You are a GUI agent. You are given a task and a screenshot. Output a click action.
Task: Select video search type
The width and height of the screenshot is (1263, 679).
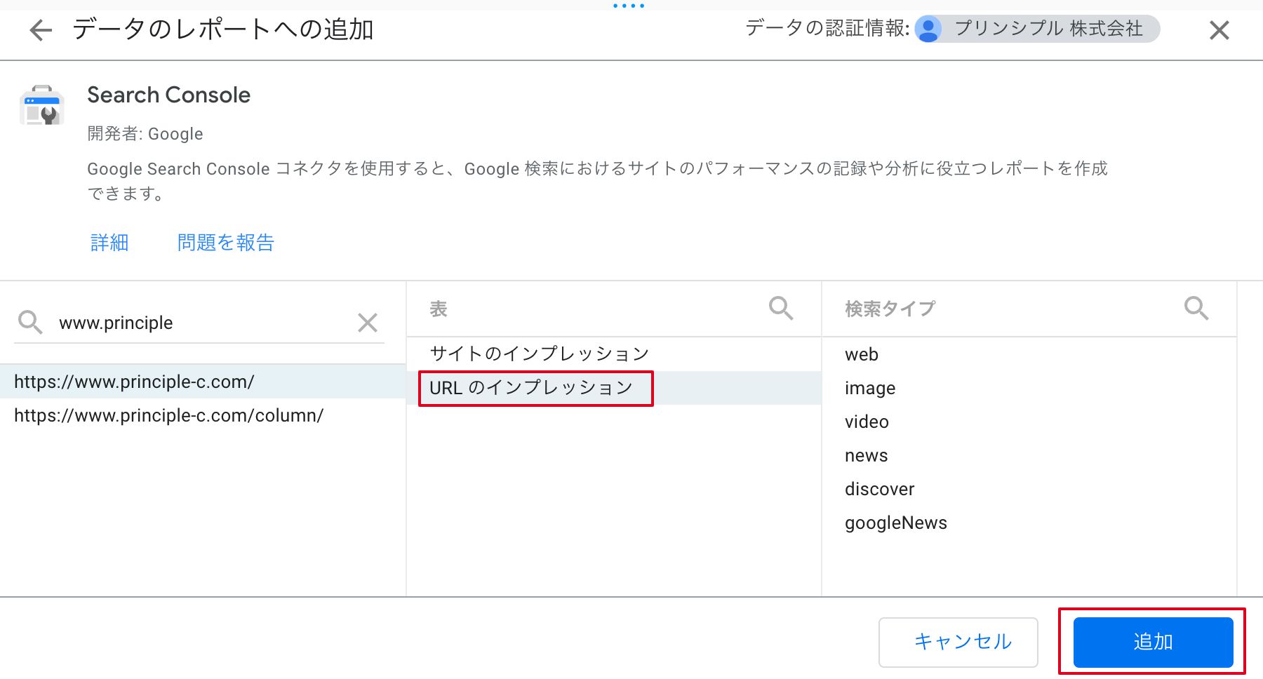[x=1029, y=422]
